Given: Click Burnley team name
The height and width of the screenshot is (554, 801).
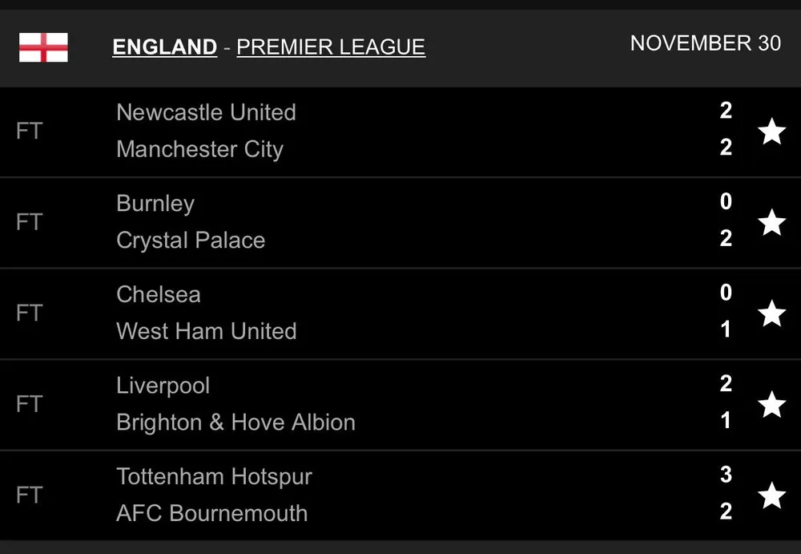Looking at the screenshot, I should pyautogui.click(x=155, y=204).
